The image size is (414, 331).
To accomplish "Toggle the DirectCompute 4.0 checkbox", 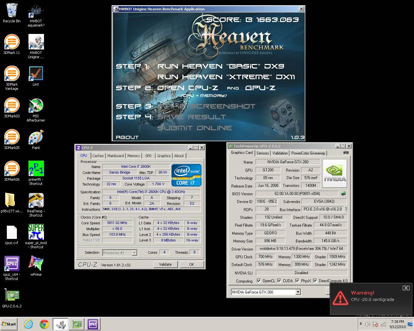I will 315,281.
